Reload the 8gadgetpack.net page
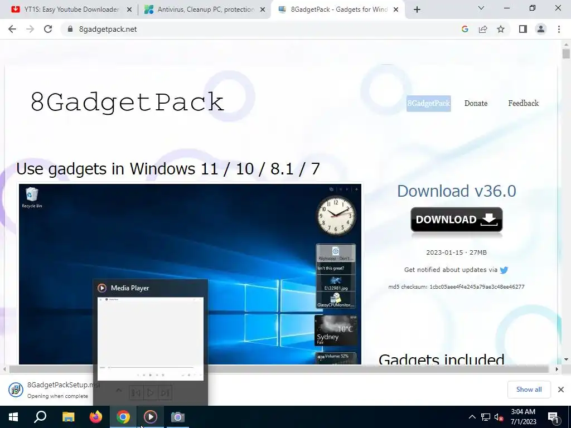 click(48, 29)
